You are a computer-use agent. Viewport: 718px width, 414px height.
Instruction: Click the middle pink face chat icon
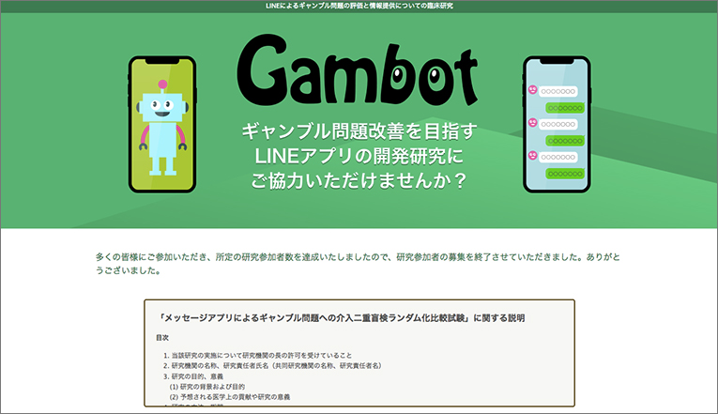click(532, 123)
